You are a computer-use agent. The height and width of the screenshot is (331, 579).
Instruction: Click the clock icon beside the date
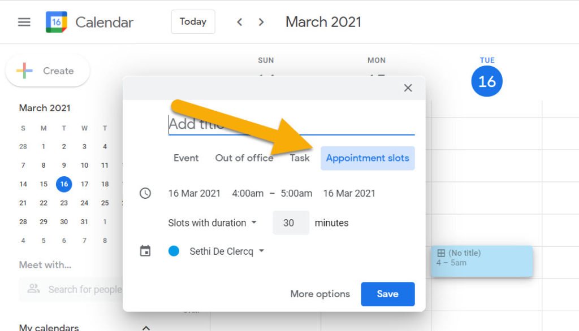click(145, 193)
